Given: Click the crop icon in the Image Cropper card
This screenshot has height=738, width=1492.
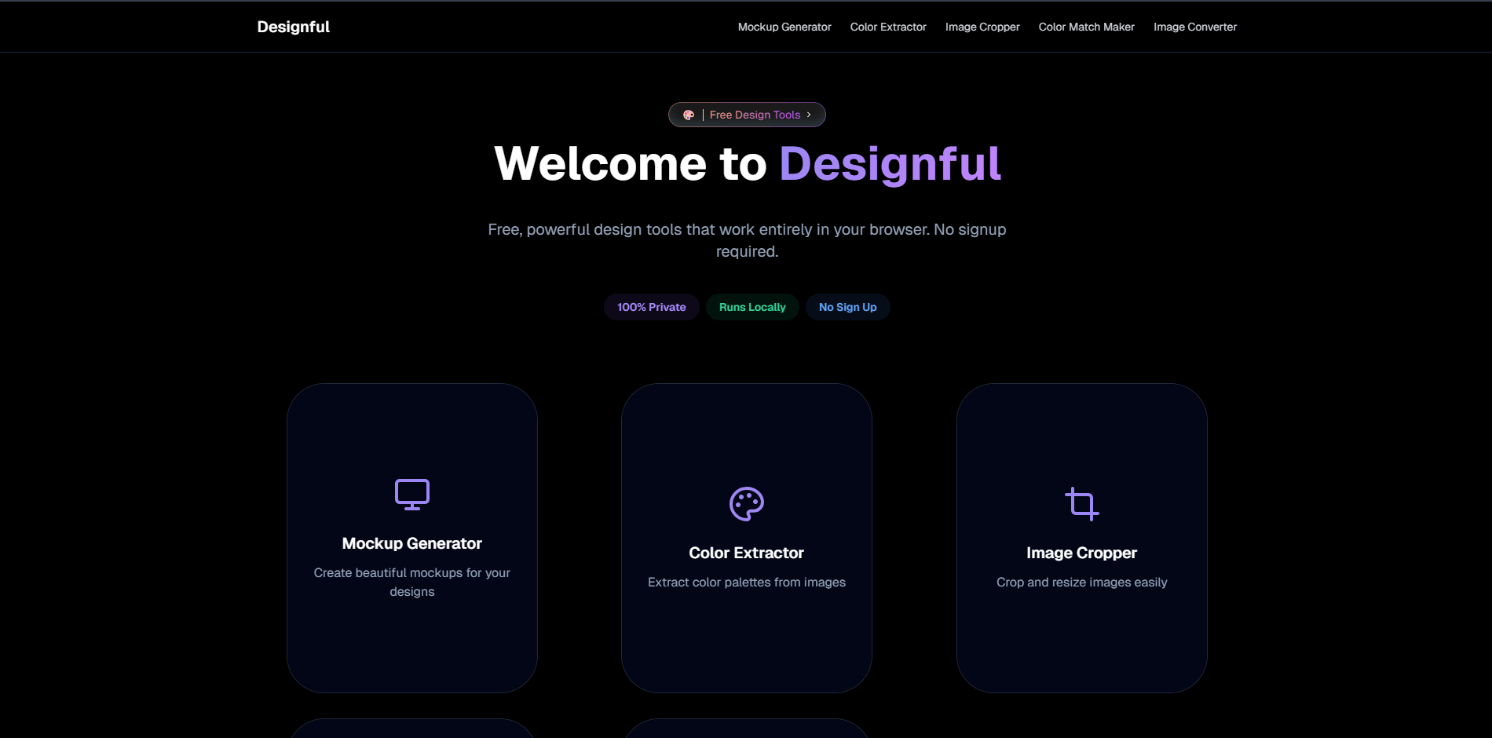Looking at the screenshot, I should (1081, 504).
